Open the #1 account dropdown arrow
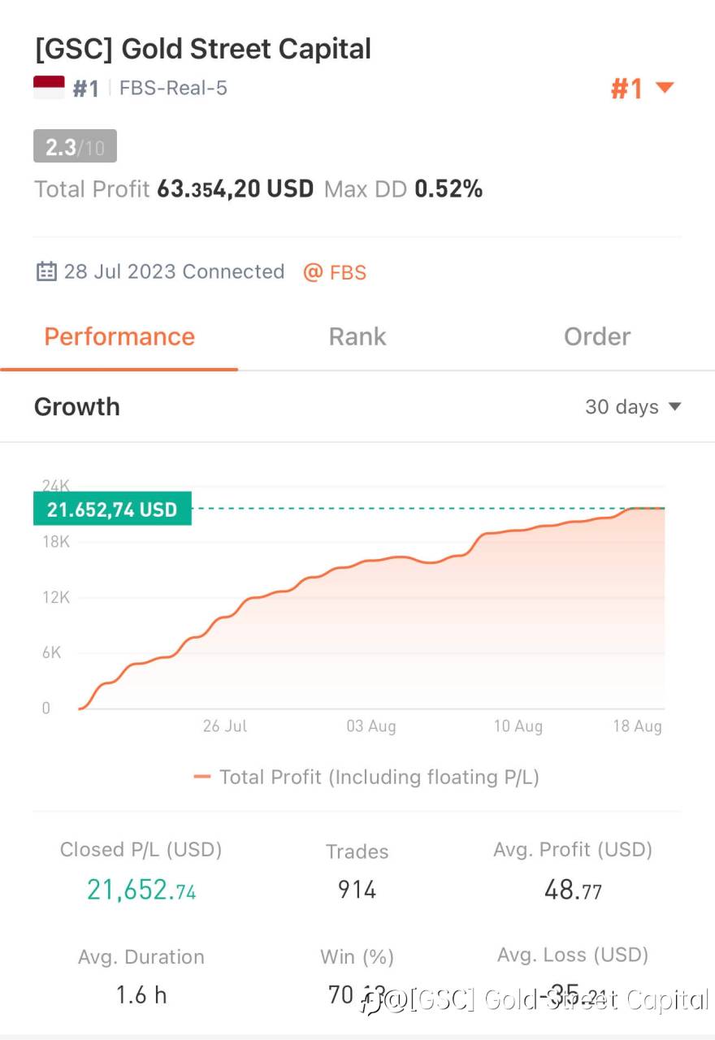This screenshot has width=715, height=1040. click(x=665, y=88)
